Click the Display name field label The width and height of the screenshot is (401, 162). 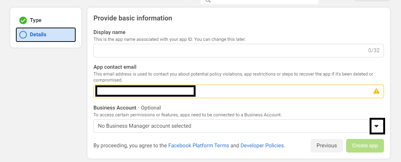(x=109, y=32)
